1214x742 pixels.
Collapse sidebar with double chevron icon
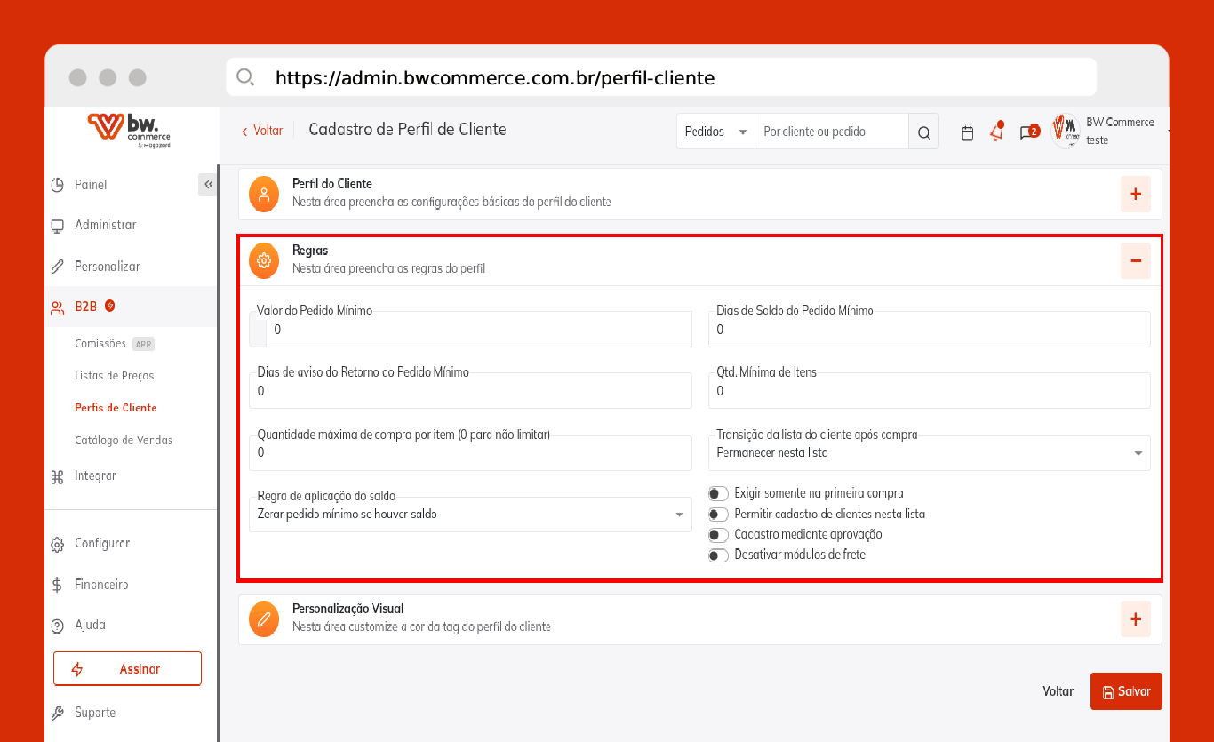pos(208,185)
